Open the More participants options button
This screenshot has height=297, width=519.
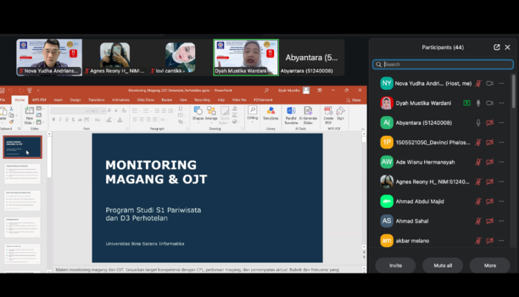tap(490, 266)
